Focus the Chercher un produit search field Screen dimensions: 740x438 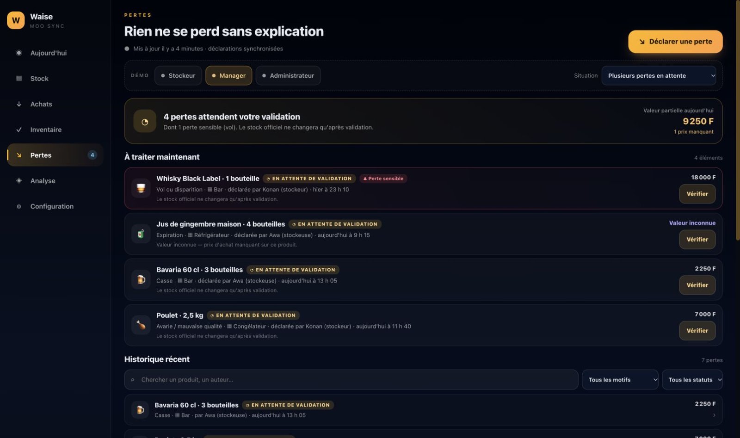point(351,380)
